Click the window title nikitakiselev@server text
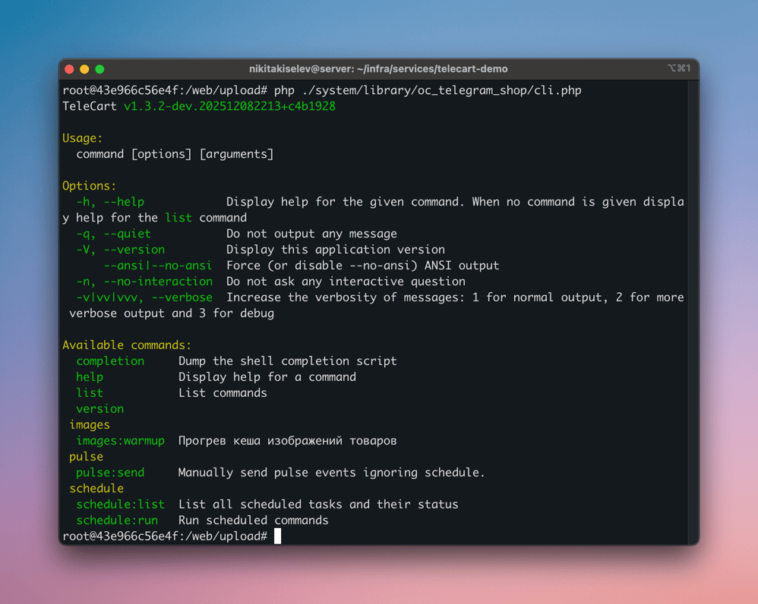The width and height of the screenshot is (758, 604). (x=378, y=69)
